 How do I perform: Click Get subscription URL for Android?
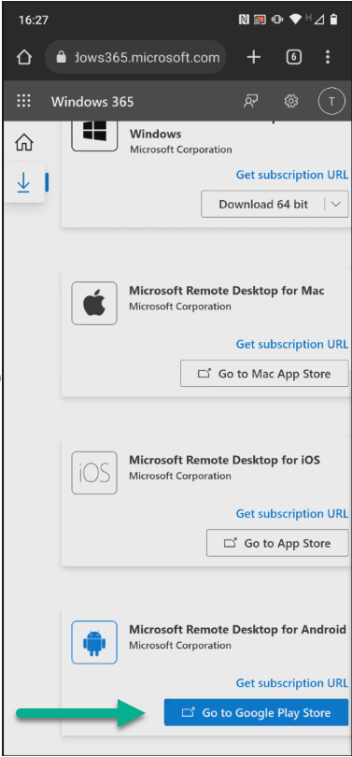pos(291,682)
